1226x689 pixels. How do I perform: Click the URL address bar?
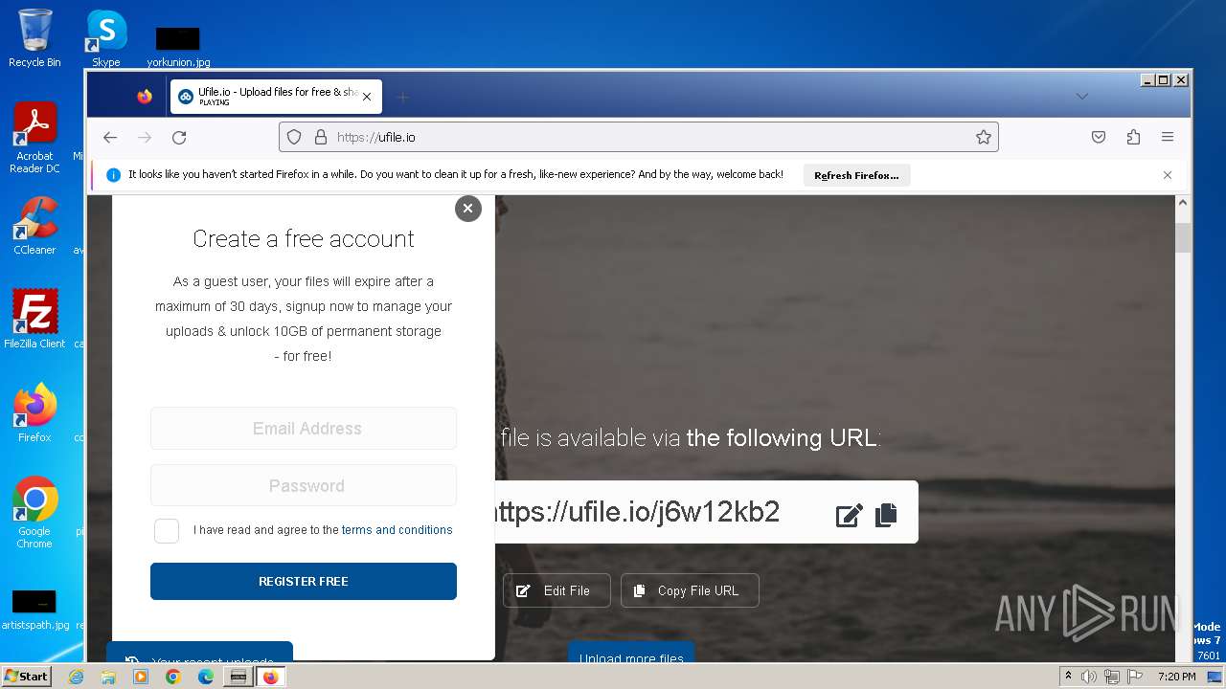(639, 137)
